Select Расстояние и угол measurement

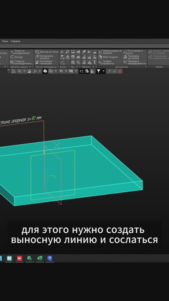tap(133, 52)
